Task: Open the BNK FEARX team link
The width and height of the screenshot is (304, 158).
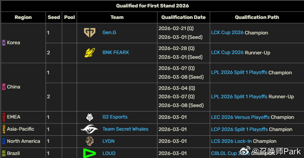Action: (x=116, y=53)
